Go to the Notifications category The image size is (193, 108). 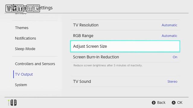(25, 38)
